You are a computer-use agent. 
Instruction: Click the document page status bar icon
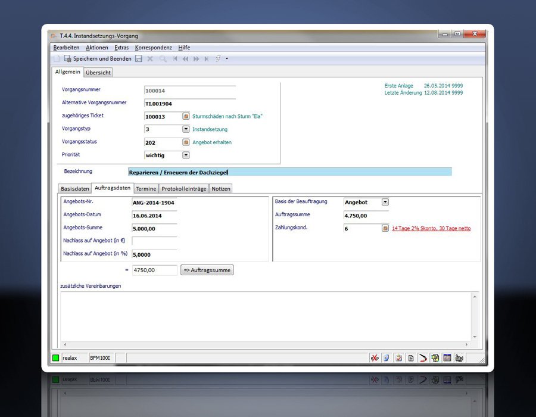(x=411, y=358)
